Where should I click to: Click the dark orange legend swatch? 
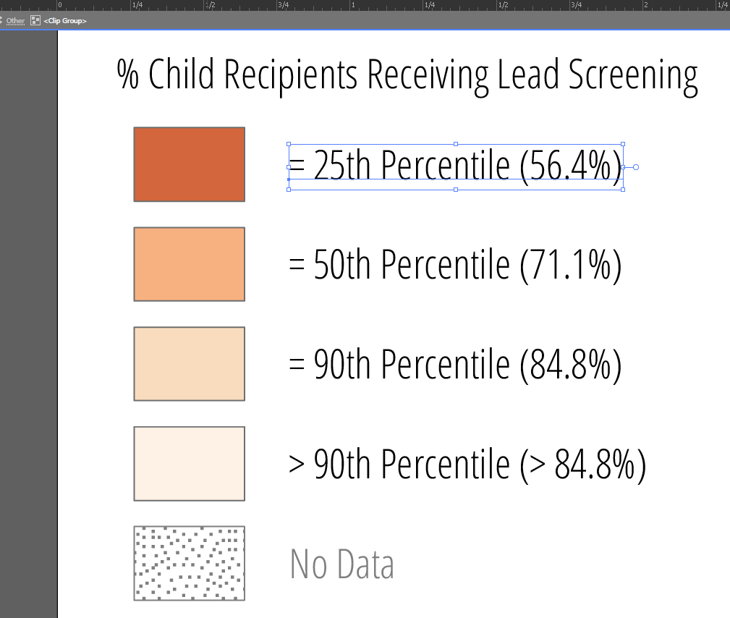[x=190, y=164]
